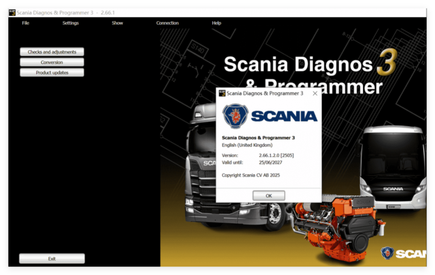The height and width of the screenshot is (275, 435).
Task: Click OK in the about dialog
Action: [268, 196]
